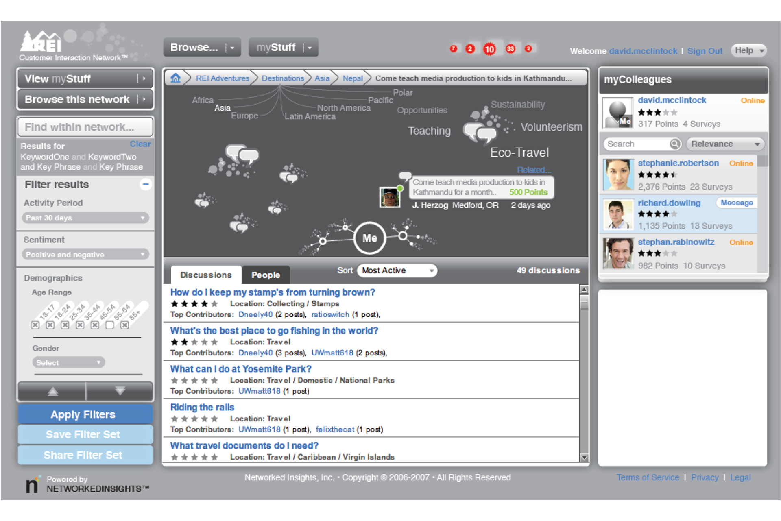Toggle age range 13-17 checkbox

[x=35, y=325]
